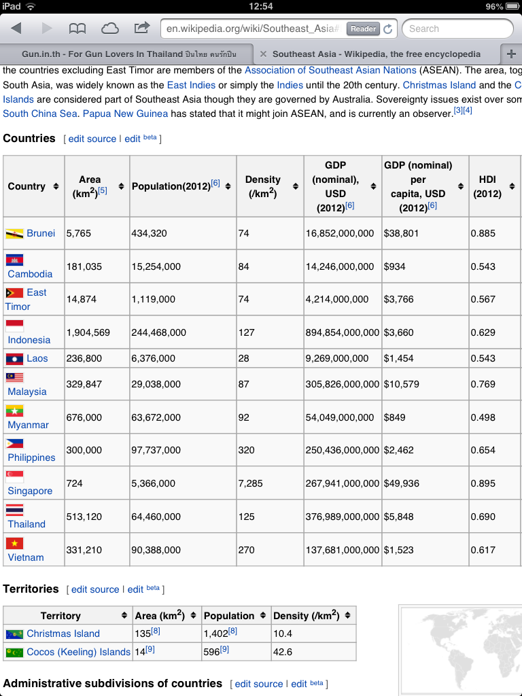Screen dimensions: 522x696
Task: Click edit source beside Administrative subdivisions
Action: pos(259,684)
